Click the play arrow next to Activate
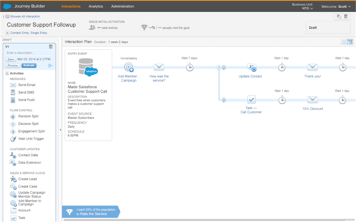The width and height of the screenshot is (356, 222). (50, 66)
